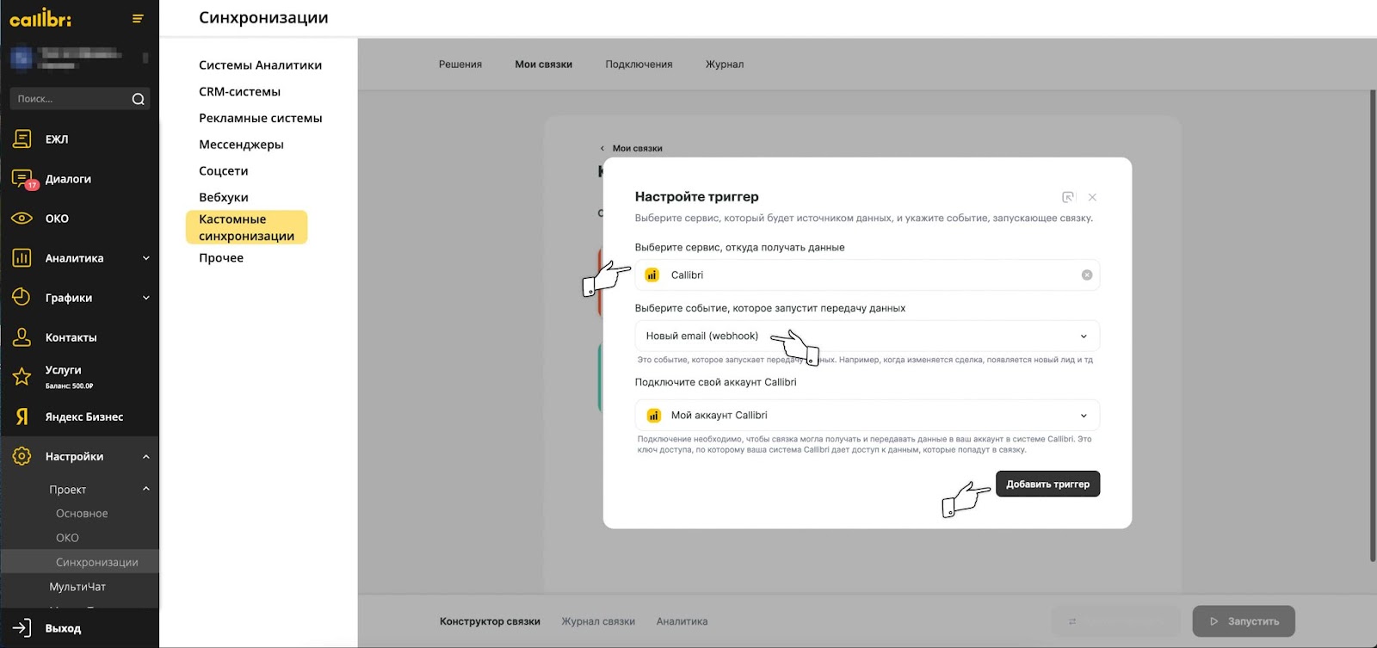Collapse the Проект subsection
This screenshot has height=648, width=1377.
tap(146, 489)
